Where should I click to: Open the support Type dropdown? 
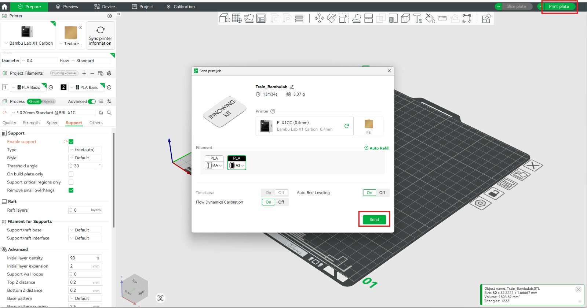tap(85, 150)
